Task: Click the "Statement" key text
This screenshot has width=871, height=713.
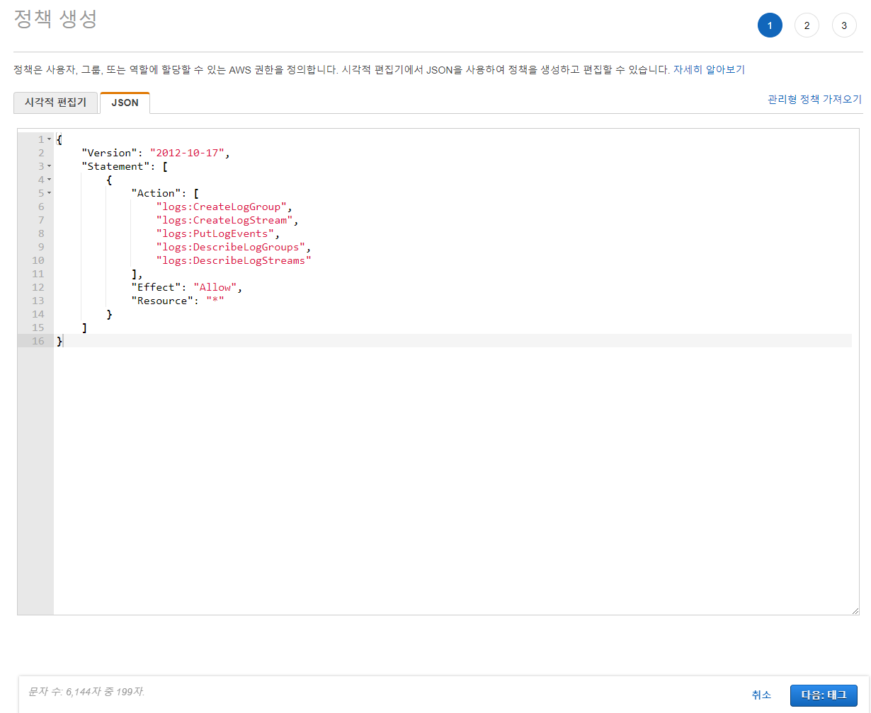Action: pyautogui.click(x=115, y=166)
